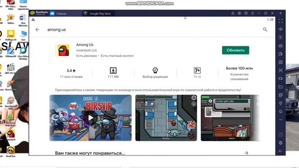Click the among us search field
The height and width of the screenshot is (168, 299).
57,30
